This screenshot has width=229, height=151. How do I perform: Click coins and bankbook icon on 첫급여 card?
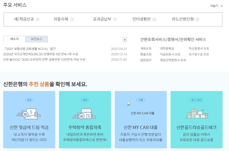29,114
